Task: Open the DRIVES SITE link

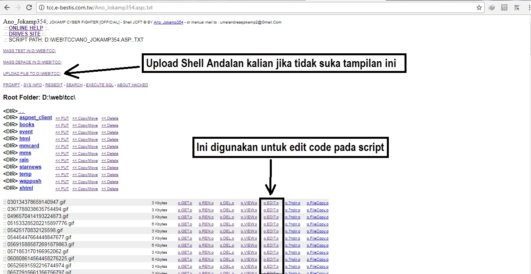Action: (24, 34)
